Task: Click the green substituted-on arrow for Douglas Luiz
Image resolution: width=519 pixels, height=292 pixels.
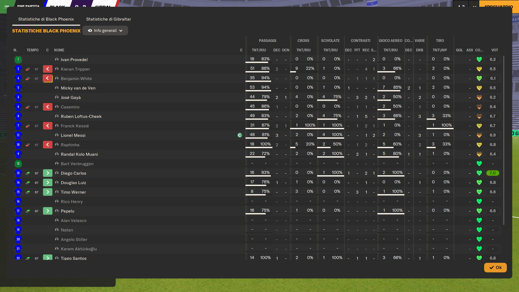Action: [x=48, y=182]
